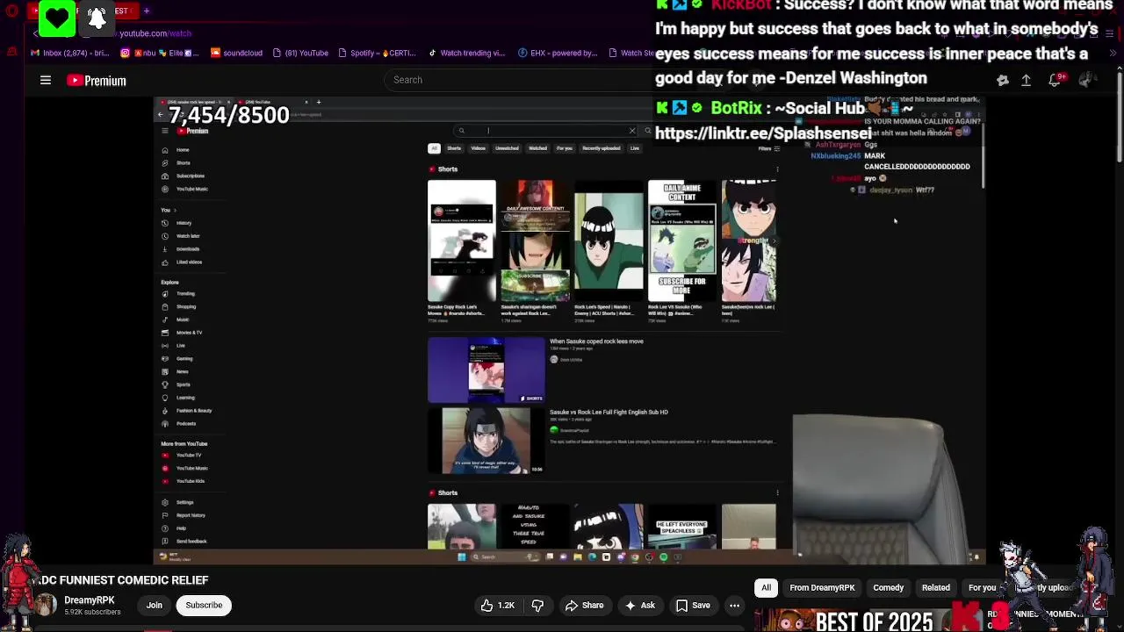Open the EHX - powered by bookmark
Viewport: 1124px width, 632px height.
[x=557, y=53]
